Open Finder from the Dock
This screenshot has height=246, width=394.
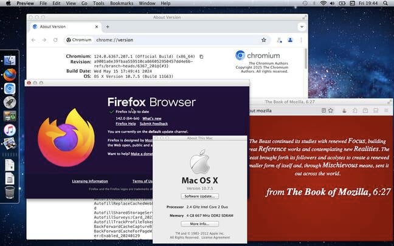pyautogui.click(x=10, y=61)
